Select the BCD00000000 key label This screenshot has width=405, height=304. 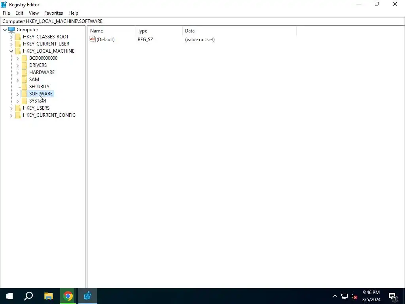[43, 58]
